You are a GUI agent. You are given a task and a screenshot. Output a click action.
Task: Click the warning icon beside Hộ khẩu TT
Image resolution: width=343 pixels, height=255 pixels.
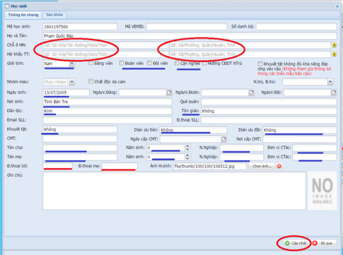point(334,54)
